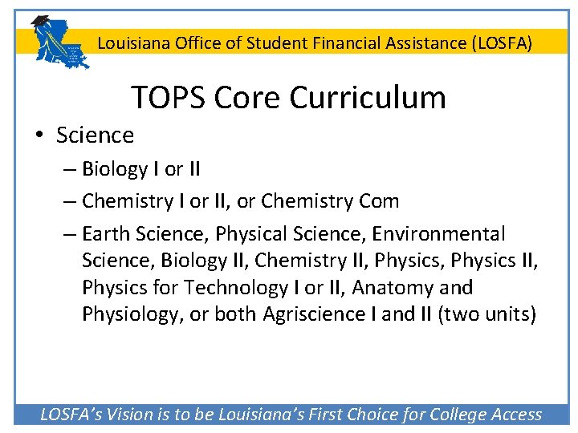Select the TOPS Core Curriculum title
This screenshot has width=578, height=433.
point(288,97)
